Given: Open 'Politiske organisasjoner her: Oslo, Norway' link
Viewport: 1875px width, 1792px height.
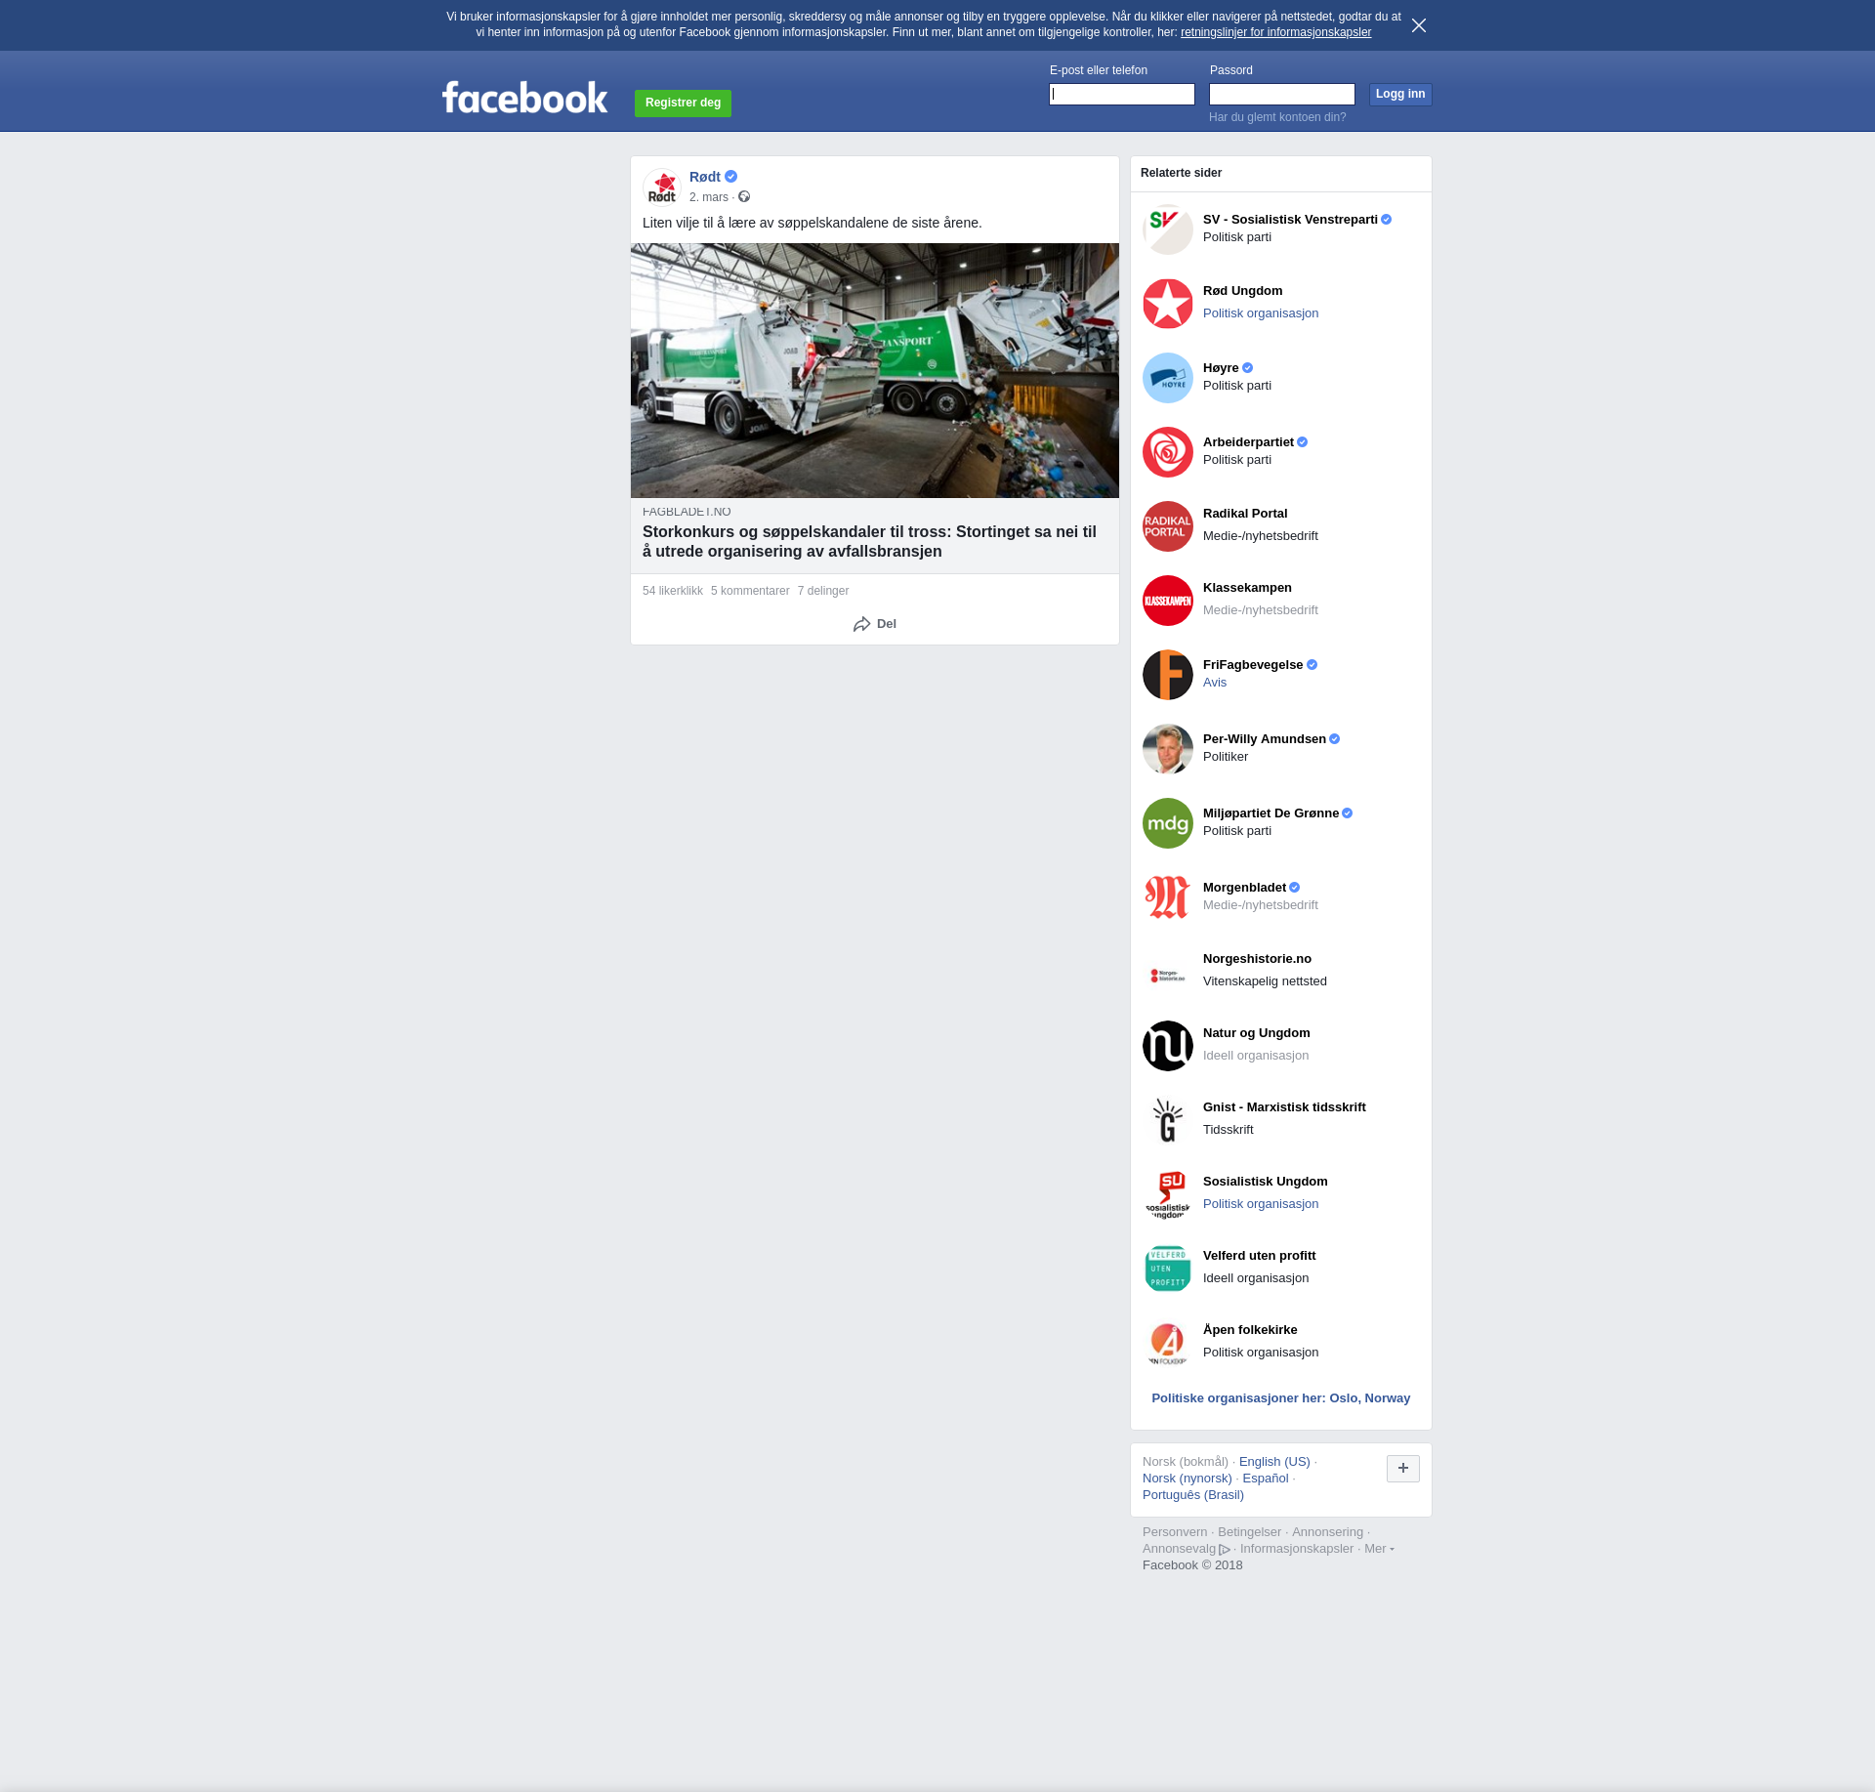Looking at the screenshot, I should pos(1281,1398).
